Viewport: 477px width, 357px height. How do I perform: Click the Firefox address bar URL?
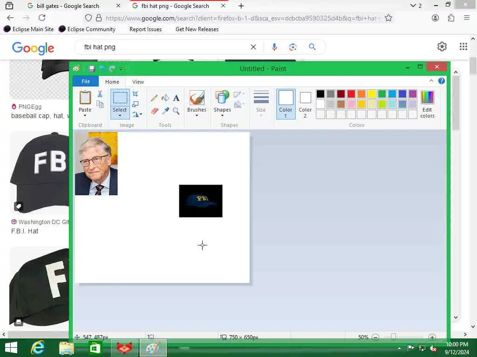[x=242, y=18]
